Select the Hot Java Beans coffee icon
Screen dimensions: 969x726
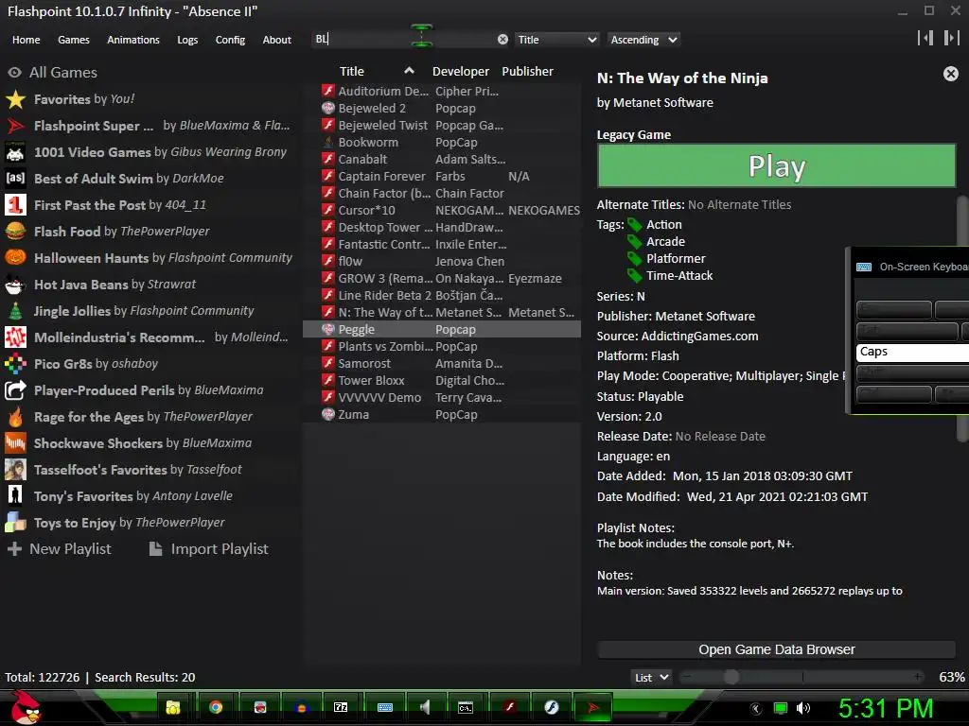click(15, 284)
